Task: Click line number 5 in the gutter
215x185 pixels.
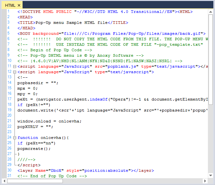Action: [8, 33]
